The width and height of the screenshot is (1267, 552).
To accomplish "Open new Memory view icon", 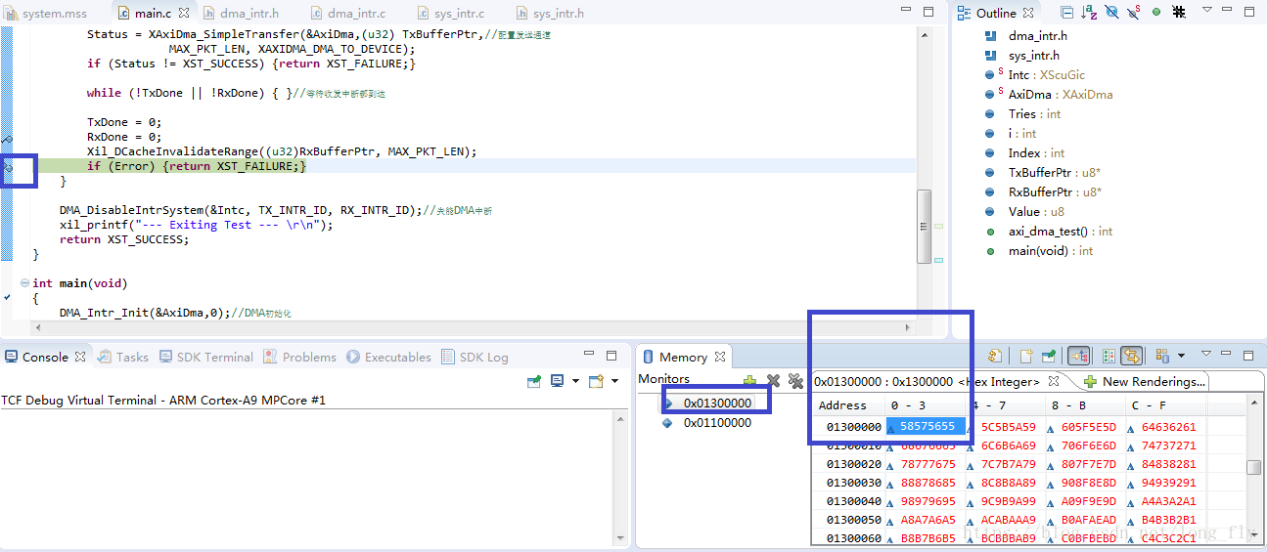I will pyautogui.click(x=1026, y=357).
